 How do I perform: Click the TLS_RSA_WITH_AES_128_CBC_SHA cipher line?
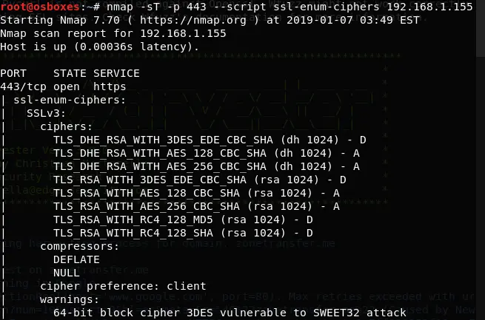[x=196, y=193]
